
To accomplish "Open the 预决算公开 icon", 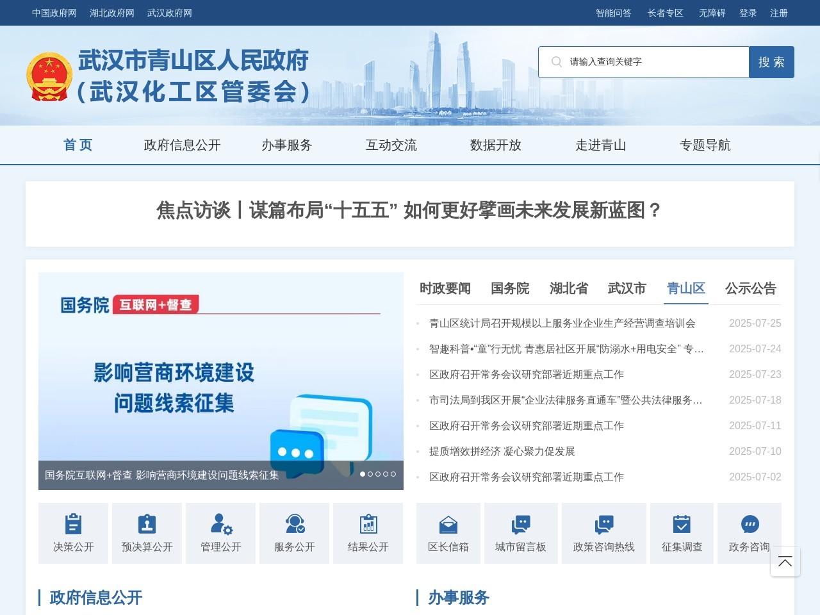I will tap(147, 524).
